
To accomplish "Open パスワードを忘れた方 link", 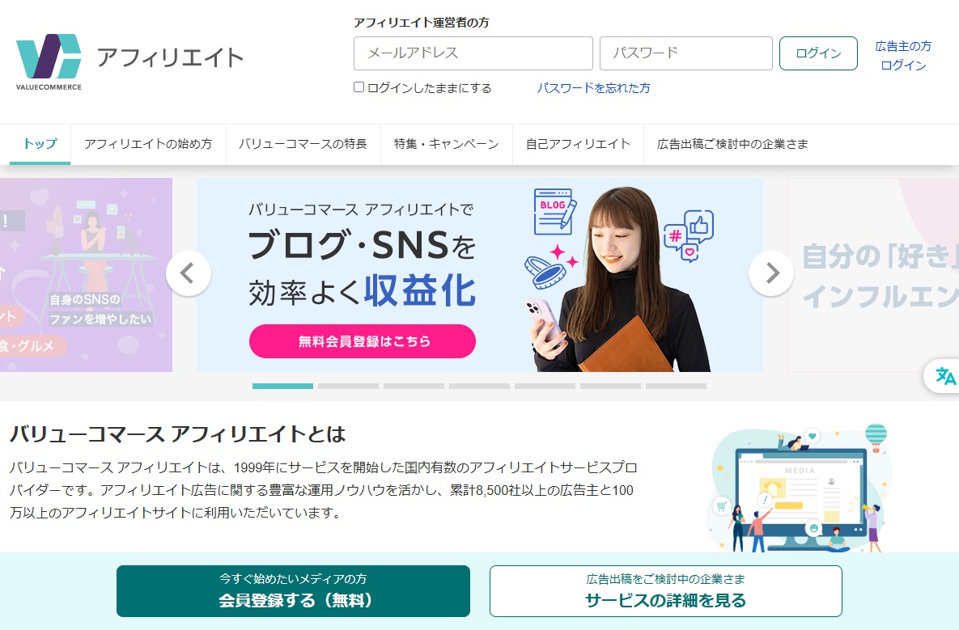I will pos(593,88).
